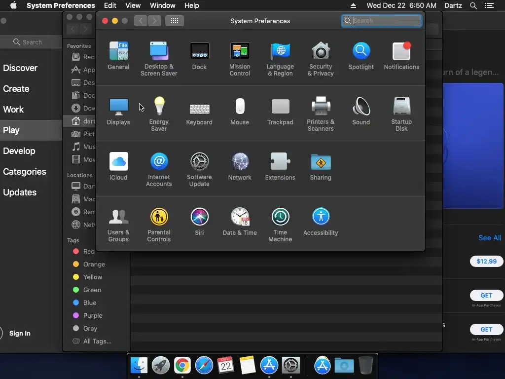Click the $12.99 price button
This screenshot has height=379, width=505.
pos(486,262)
